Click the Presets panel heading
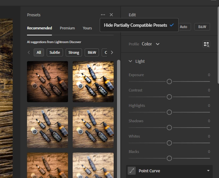Viewport: 219px width, 178px height. (x=34, y=15)
